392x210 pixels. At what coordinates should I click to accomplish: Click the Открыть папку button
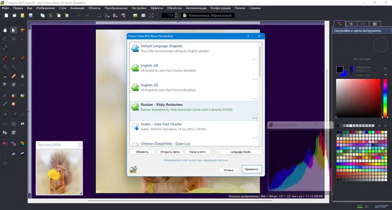click(x=170, y=152)
